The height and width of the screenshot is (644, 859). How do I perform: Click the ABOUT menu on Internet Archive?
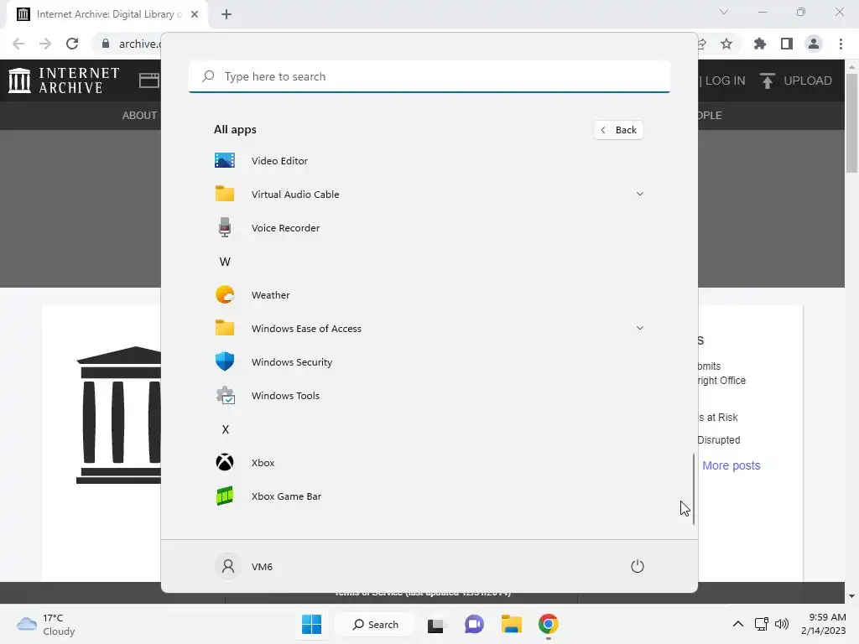pos(139,116)
